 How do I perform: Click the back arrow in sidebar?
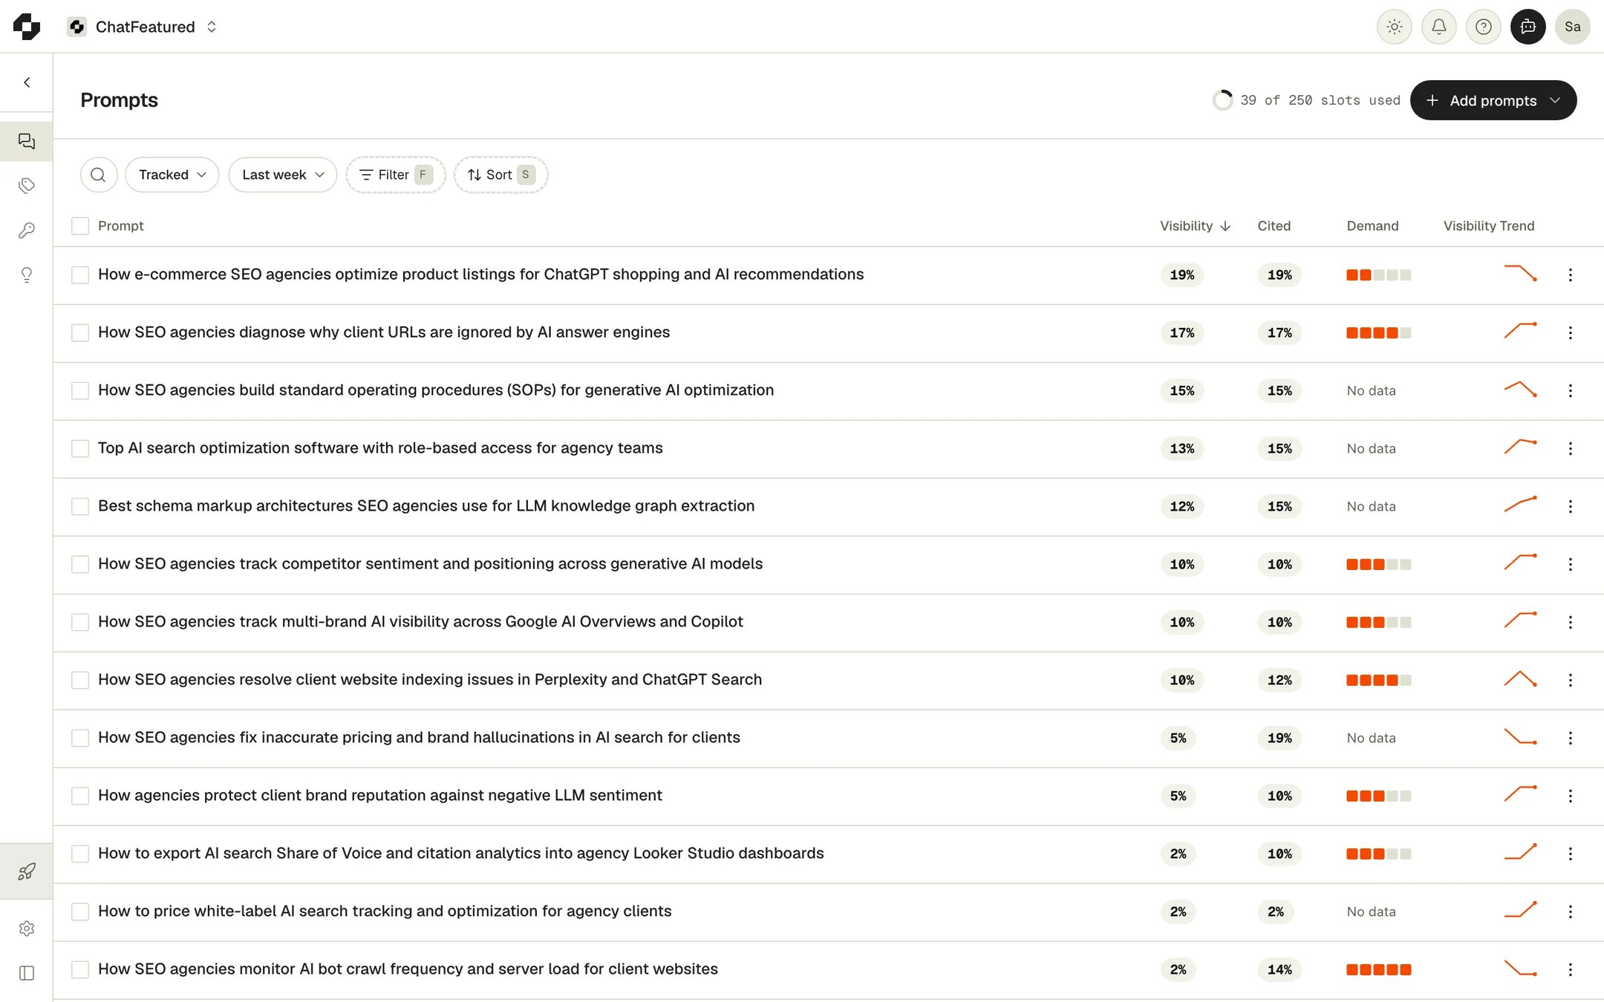coord(27,82)
